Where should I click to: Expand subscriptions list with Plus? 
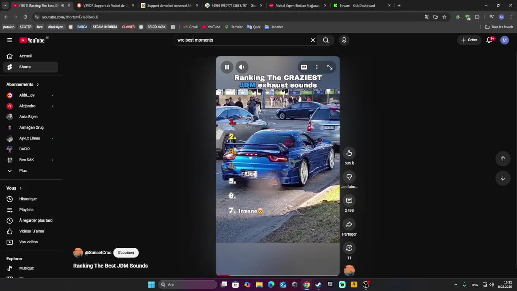tap(31, 171)
